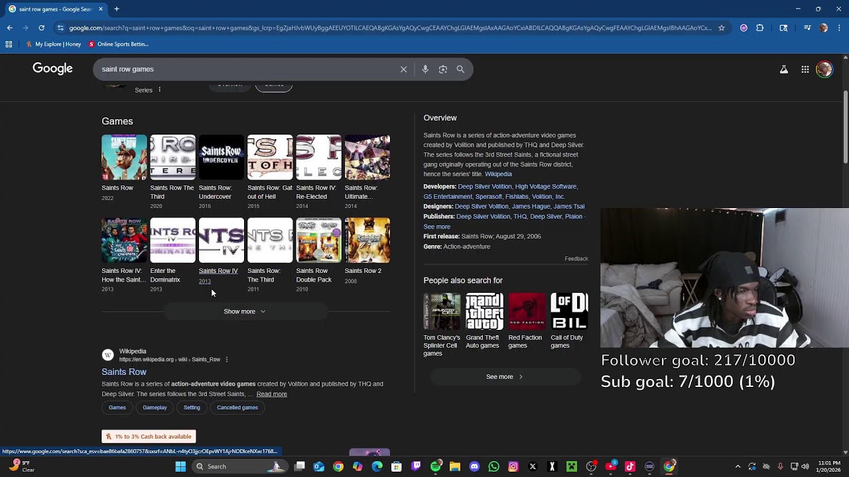This screenshot has height=477, width=849.
Task: Open the Enter the Dominatrix thumbnail
Action: pos(172,240)
